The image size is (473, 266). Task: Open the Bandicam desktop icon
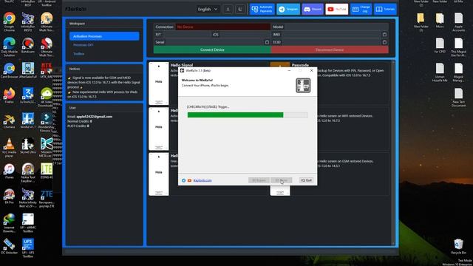[x=28, y=46]
